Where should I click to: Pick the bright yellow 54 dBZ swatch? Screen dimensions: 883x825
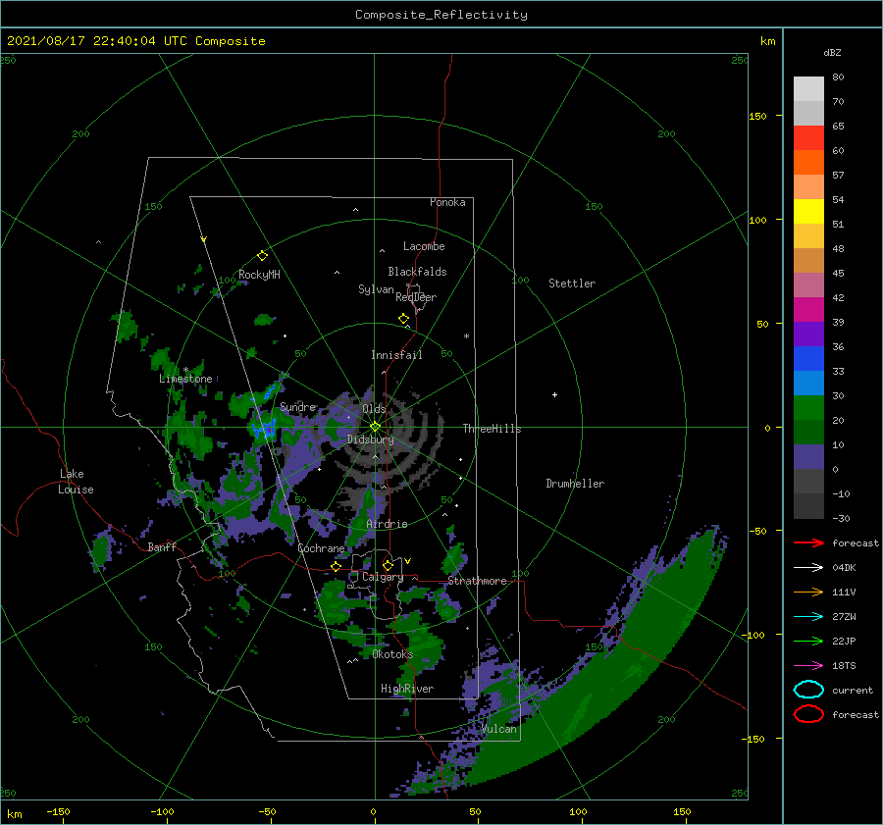click(808, 212)
